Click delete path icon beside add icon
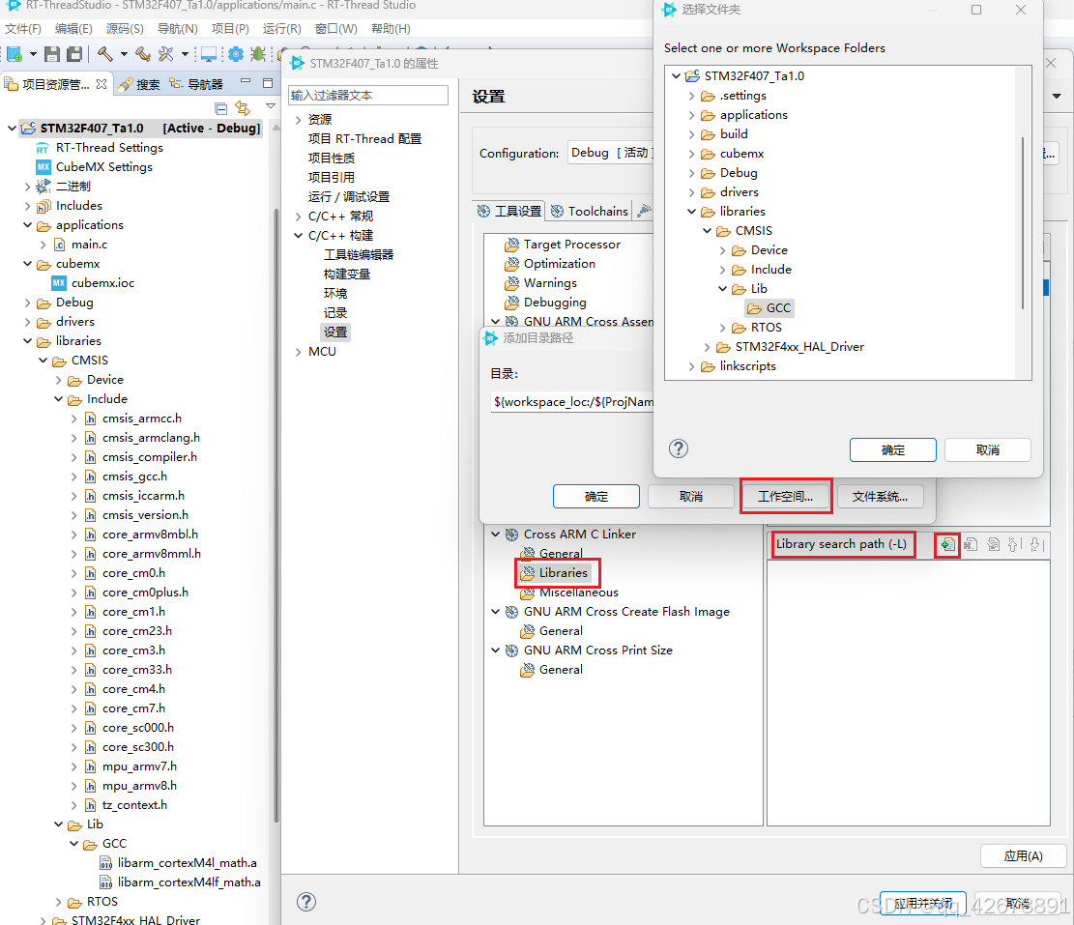This screenshot has width=1074, height=925. coord(972,544)
